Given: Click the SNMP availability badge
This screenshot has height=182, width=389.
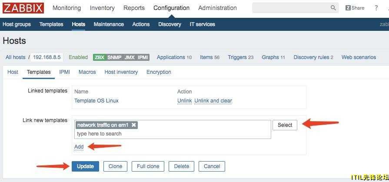Looking at the screenshot, I should tap(114, 57).
